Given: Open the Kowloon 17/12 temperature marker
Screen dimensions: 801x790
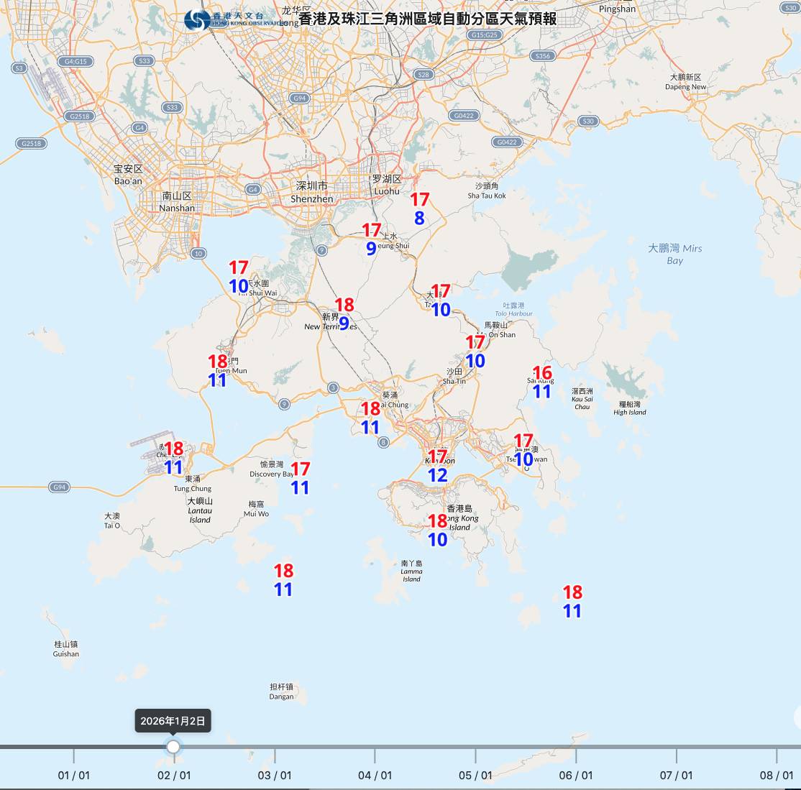Looking at the screenshot, I should 437,466.
